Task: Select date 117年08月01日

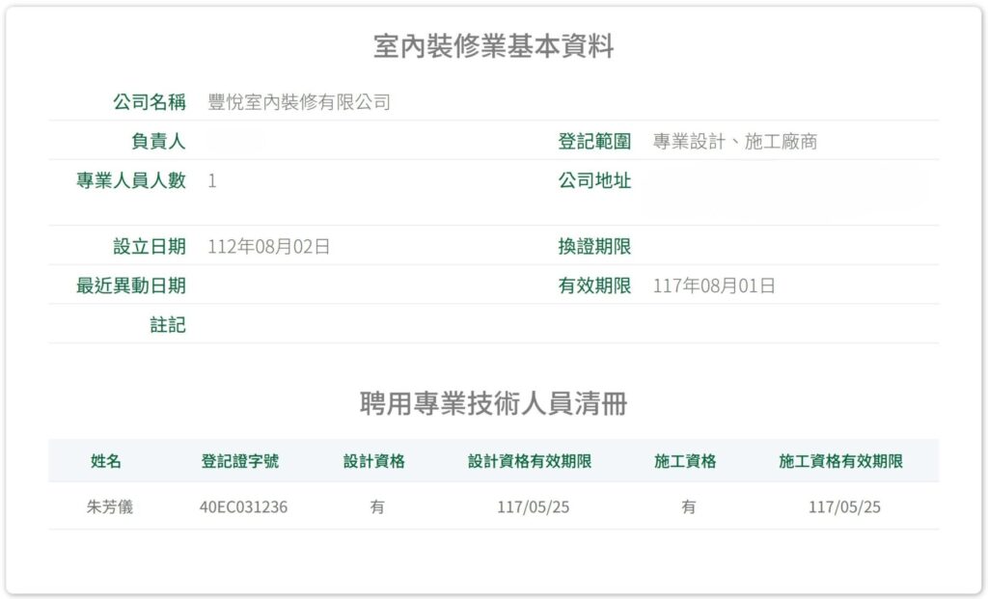Action: pyautogui.click(x=714, y=286)
